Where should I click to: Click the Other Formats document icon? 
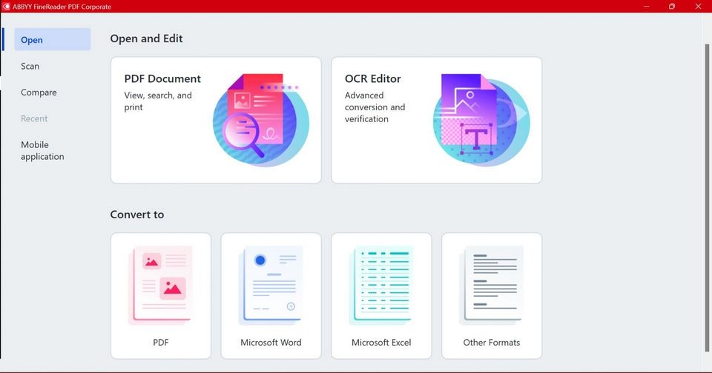(x=492, y=286)
